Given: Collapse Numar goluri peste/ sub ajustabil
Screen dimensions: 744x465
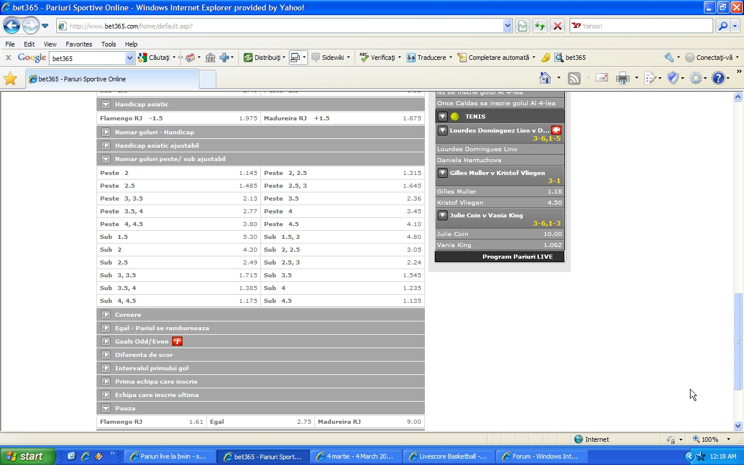Looking at the screenshot, I should click(x=106, y=159).
